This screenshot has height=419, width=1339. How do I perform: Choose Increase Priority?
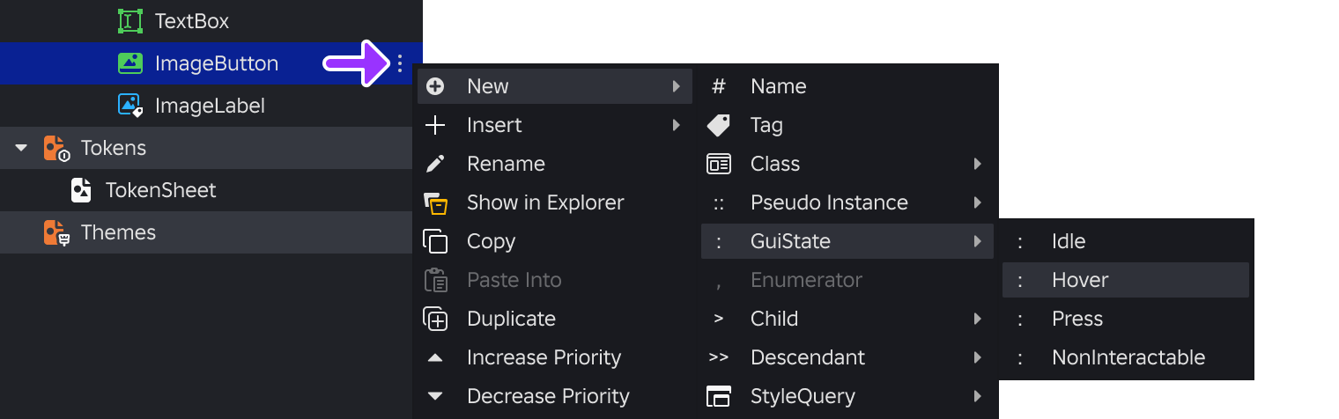click(x=554, y=357)
